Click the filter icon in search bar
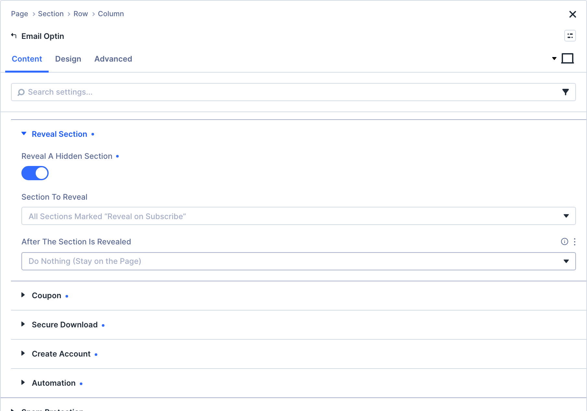 [565, 92]
